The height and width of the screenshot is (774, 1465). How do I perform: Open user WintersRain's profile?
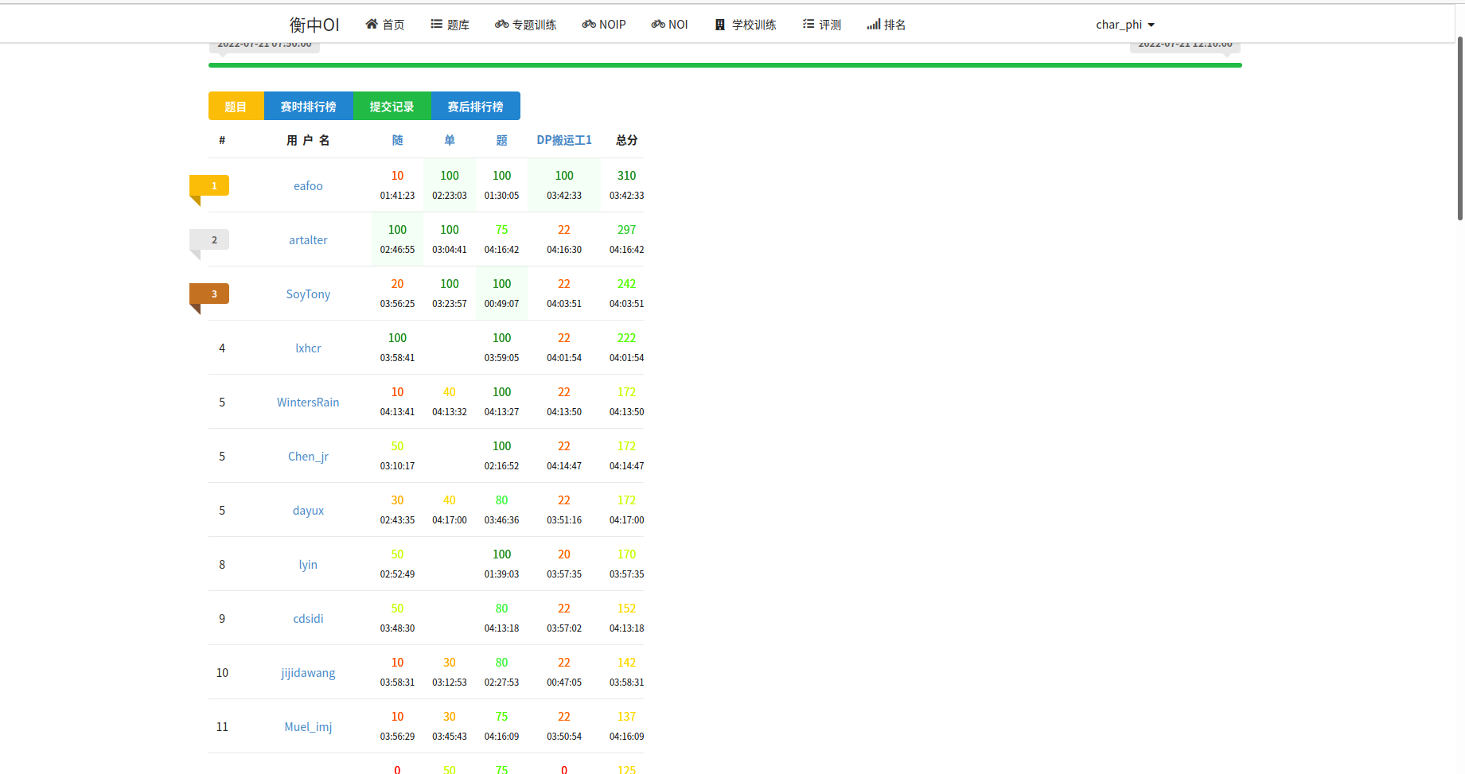click(x=308, y=402)
